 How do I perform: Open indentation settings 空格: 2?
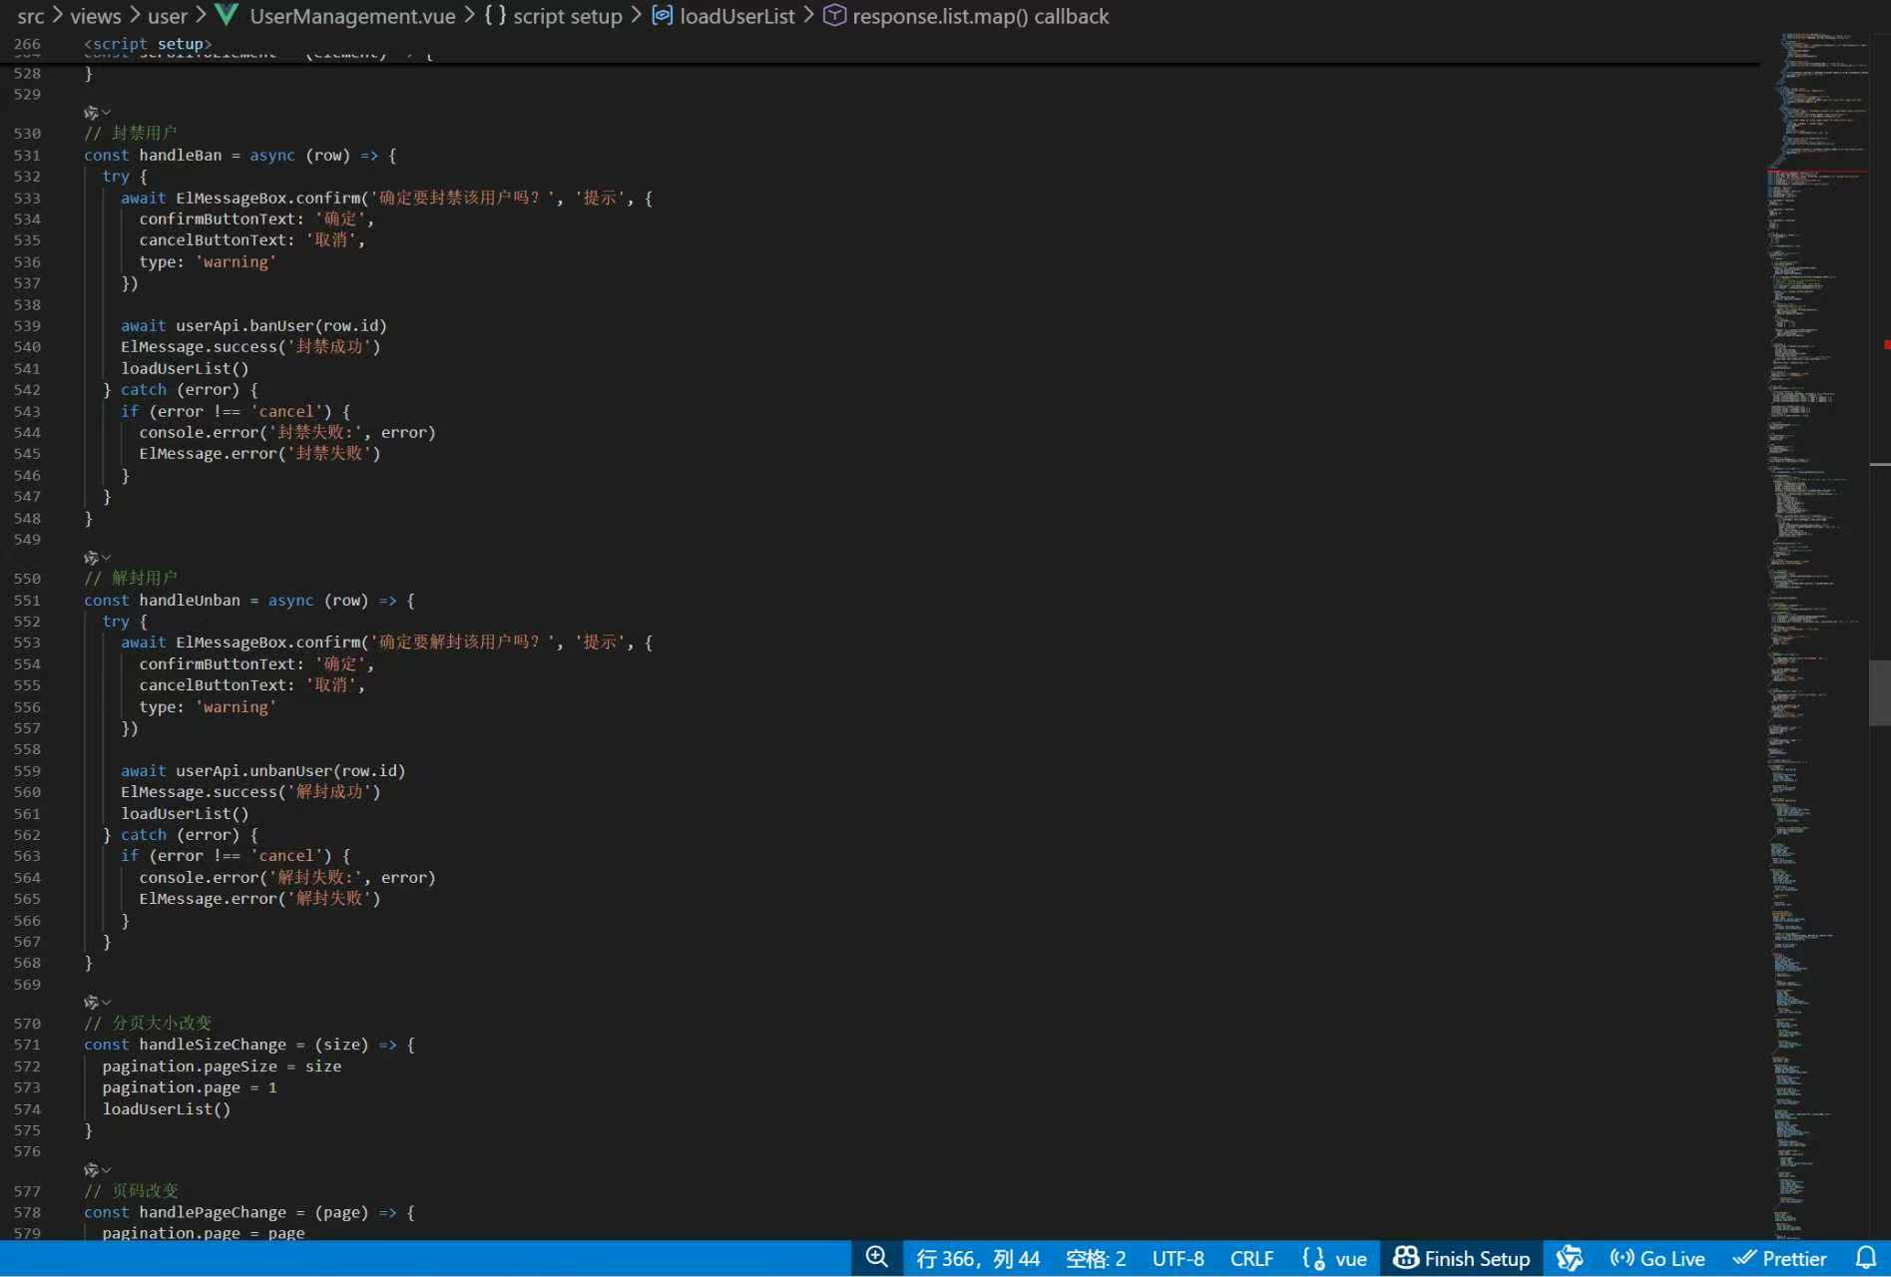tap(1096, 1258)
